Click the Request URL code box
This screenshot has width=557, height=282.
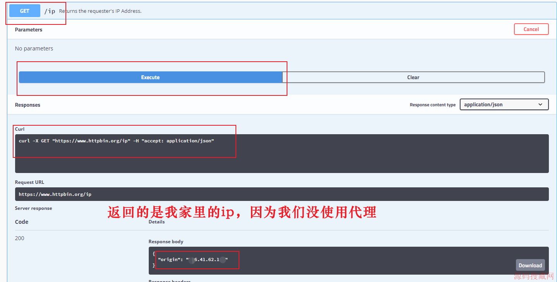[282, 194]
